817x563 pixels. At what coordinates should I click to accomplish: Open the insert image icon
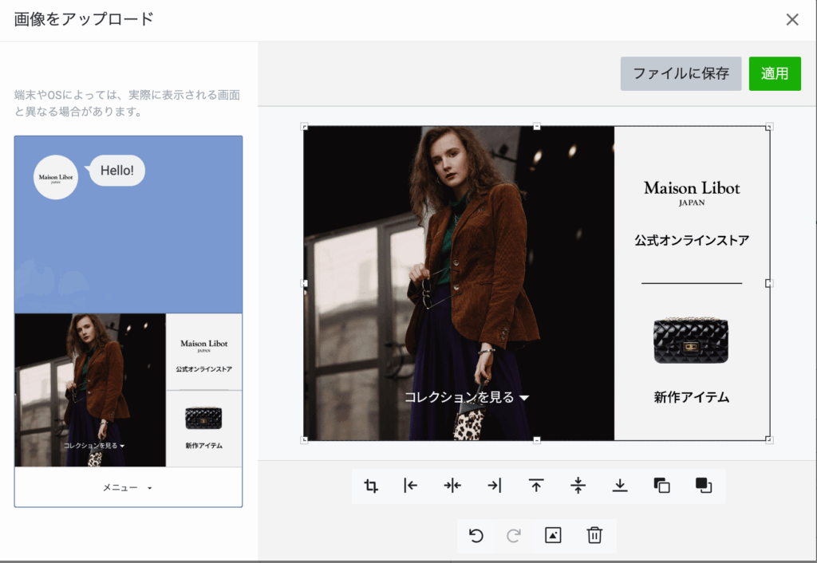(x=553, y=535)
